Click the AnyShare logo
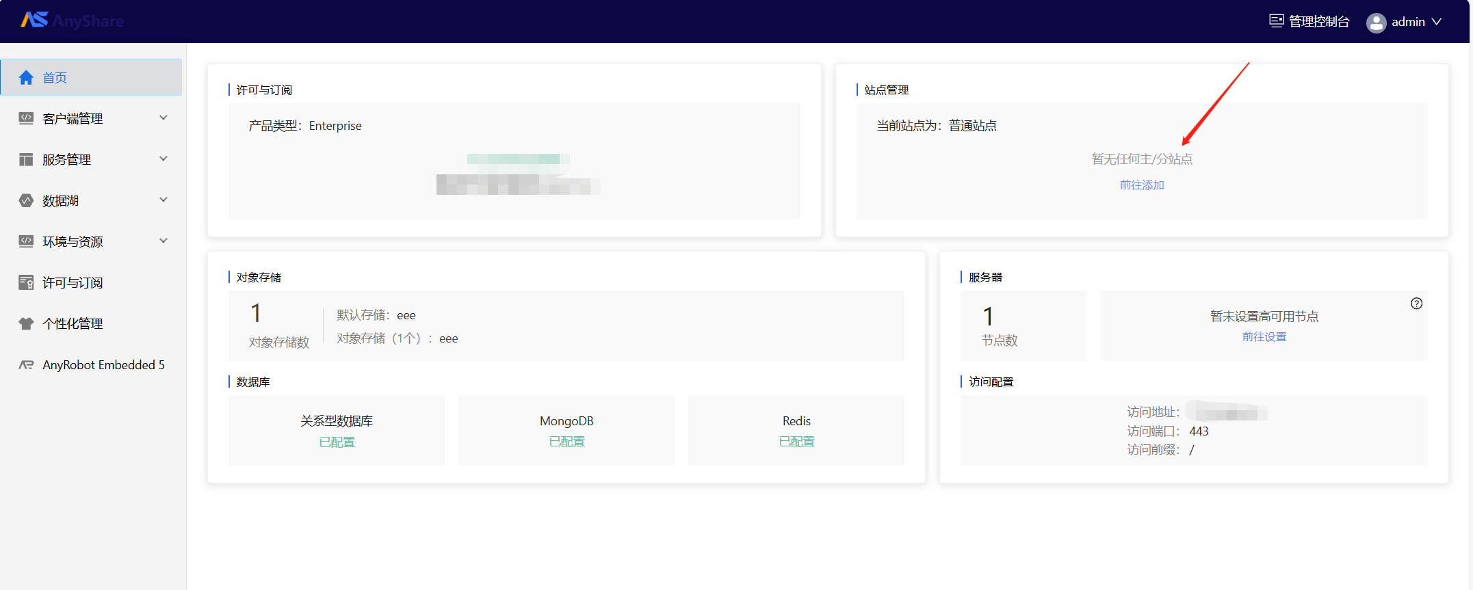 click(x=72, y=21)
